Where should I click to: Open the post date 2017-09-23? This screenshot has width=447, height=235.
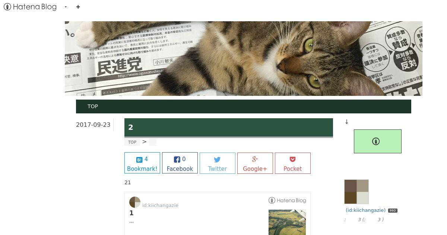click(93, 125)
